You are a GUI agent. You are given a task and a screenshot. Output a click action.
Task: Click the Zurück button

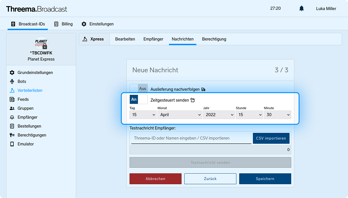point(210,179)
